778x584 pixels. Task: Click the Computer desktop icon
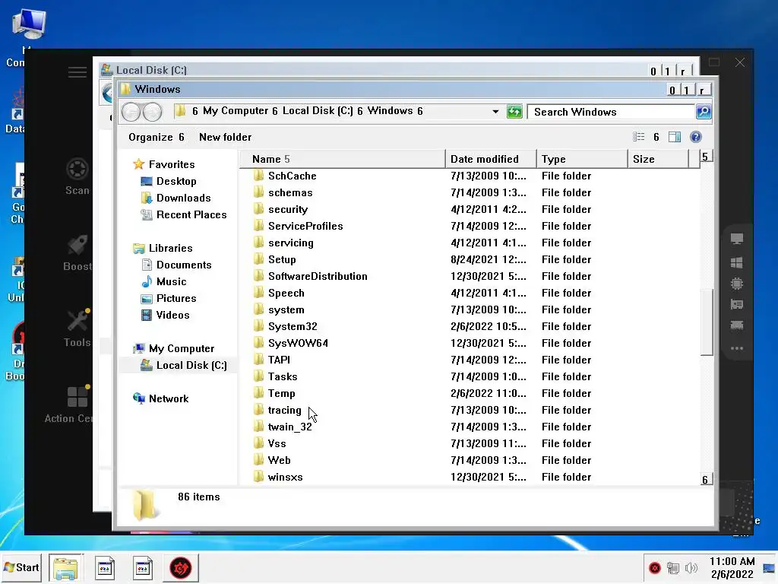pos(28,36)
